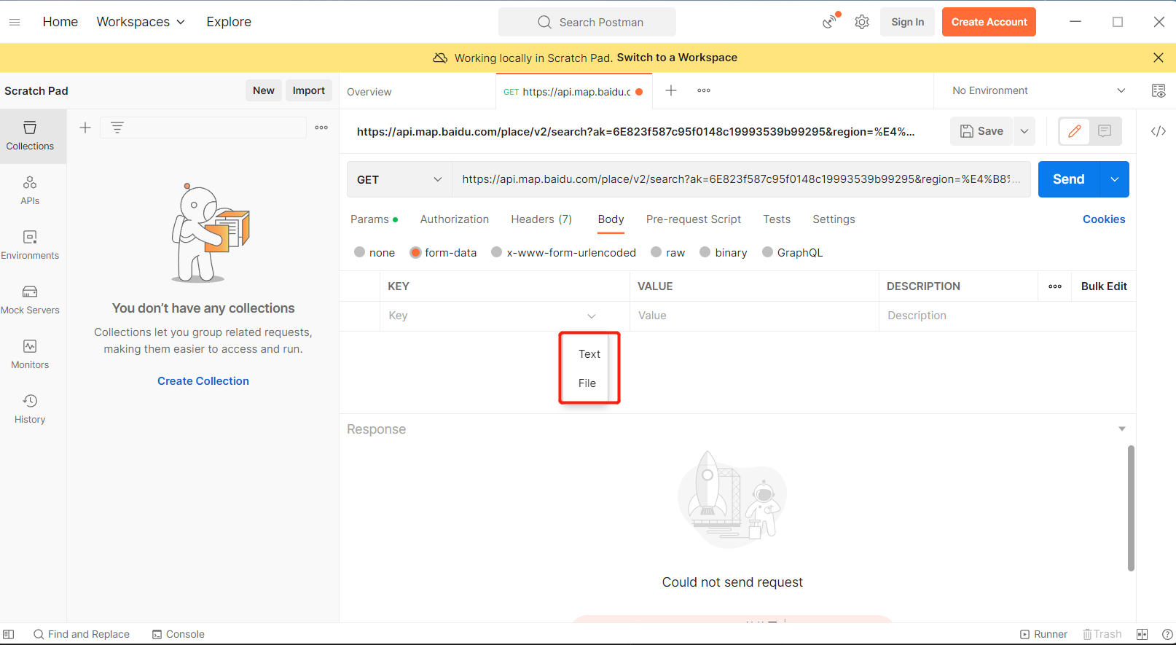1176x645 pixels.
Task: Click the collections filter icon
Action: coord(117,128)
